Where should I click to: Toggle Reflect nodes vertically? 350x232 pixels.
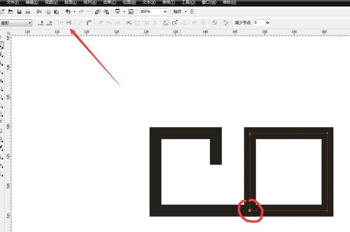point(204,22)
